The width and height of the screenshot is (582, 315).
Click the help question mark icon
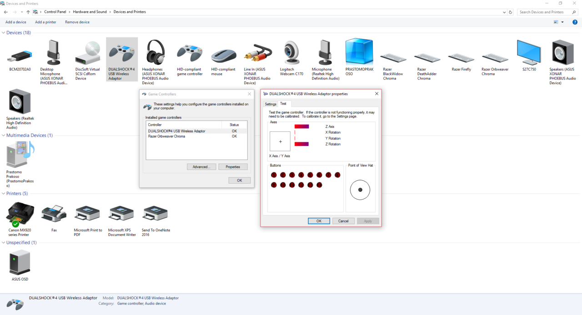pos(575,22)
